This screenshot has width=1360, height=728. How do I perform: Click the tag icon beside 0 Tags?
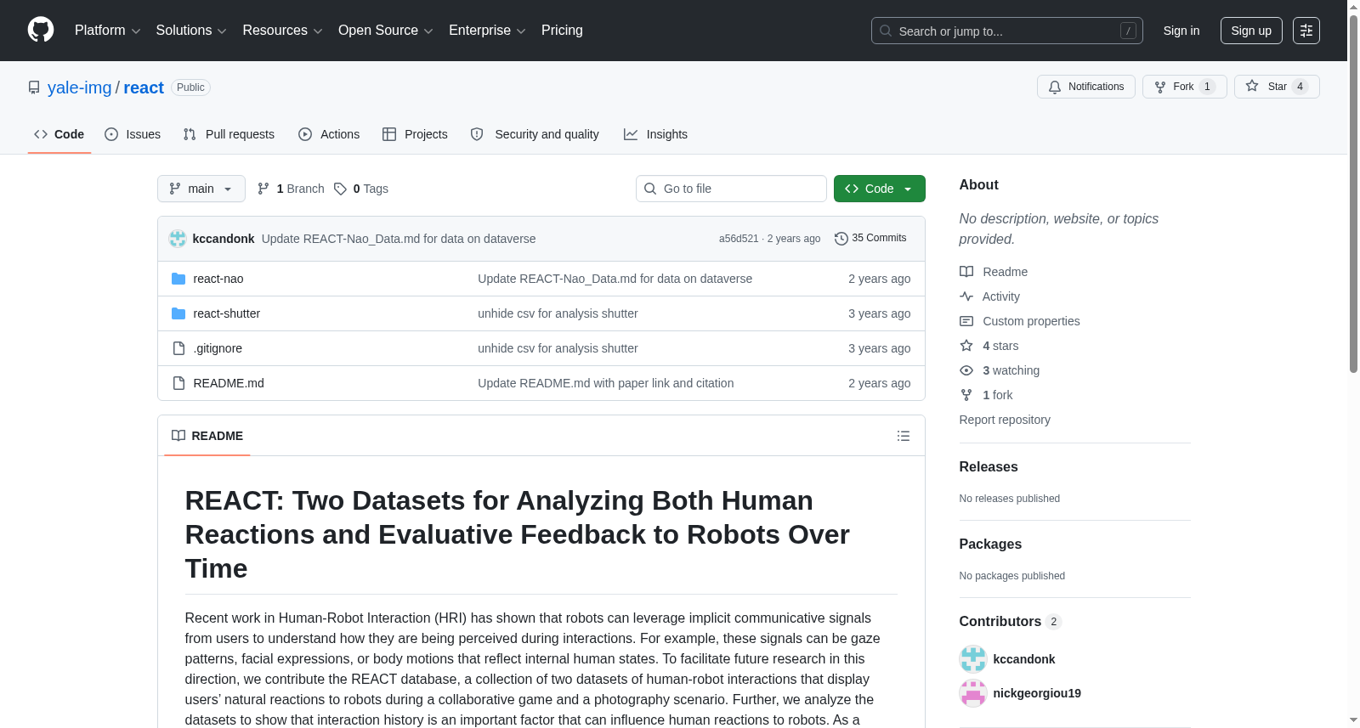coord(340,189)
